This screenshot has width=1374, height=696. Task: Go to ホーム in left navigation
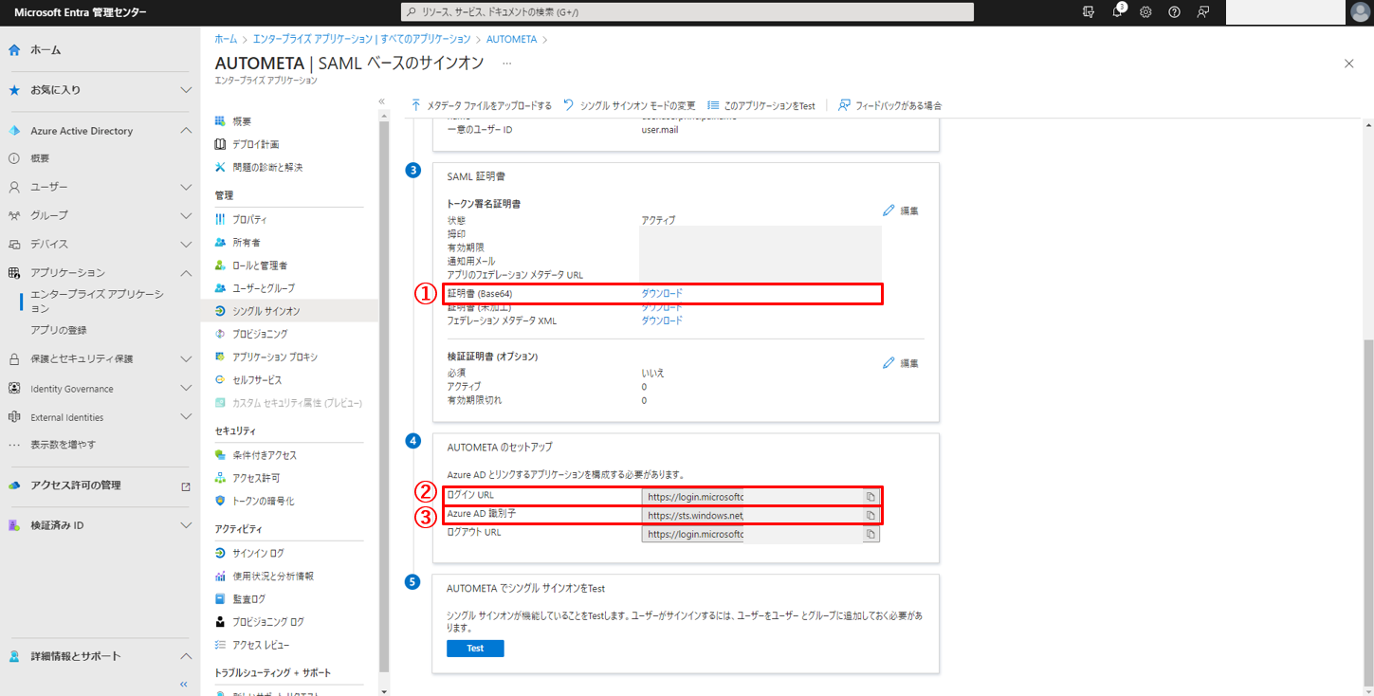pyautogui.click(x=46, y=49)
